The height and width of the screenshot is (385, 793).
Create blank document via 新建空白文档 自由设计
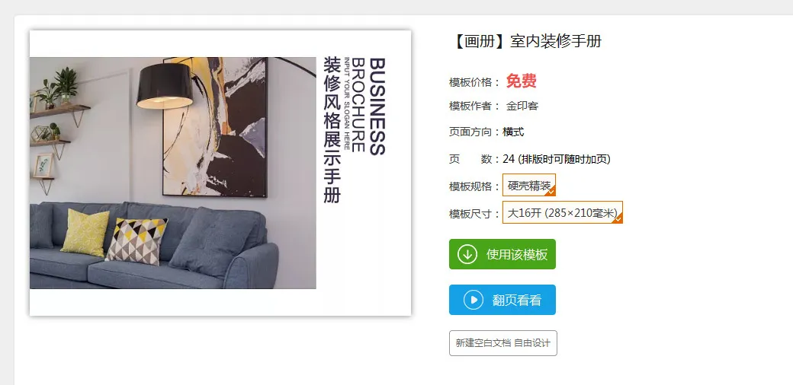[x=502, y=343]
